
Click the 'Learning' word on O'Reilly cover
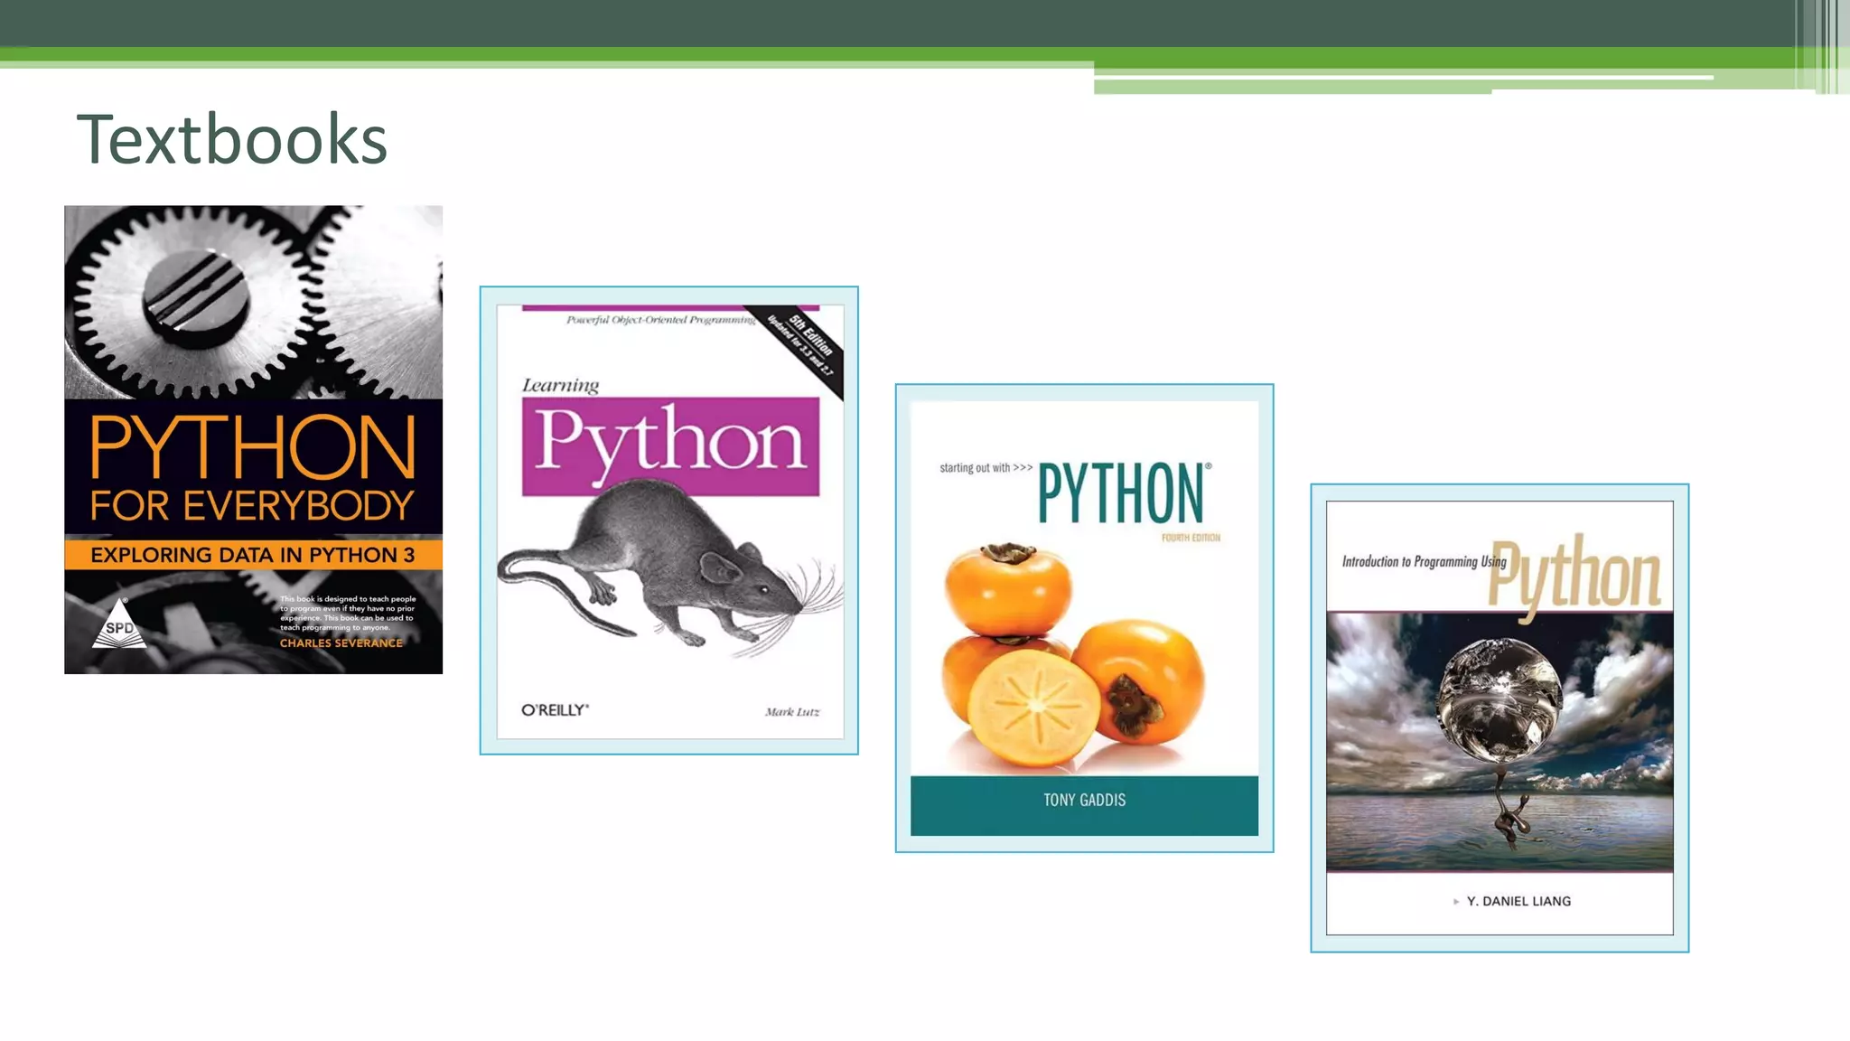[560, 386]
